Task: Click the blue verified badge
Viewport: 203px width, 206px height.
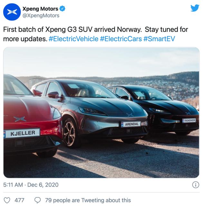Action: [x=63, y=9]
